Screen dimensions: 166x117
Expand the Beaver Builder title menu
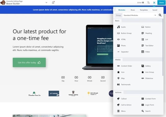(46, 3)
